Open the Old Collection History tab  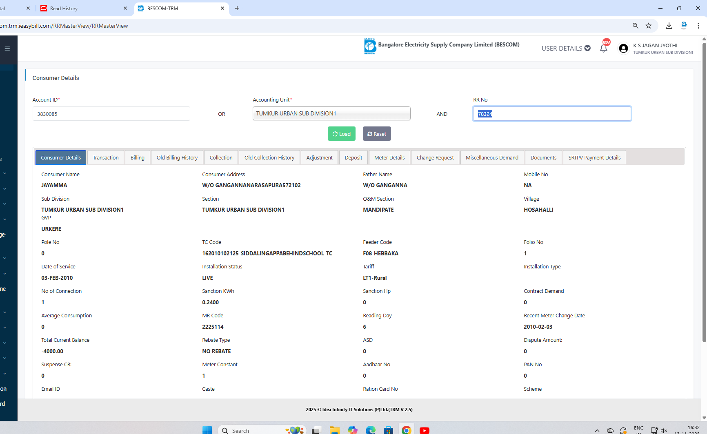point(269,157)
